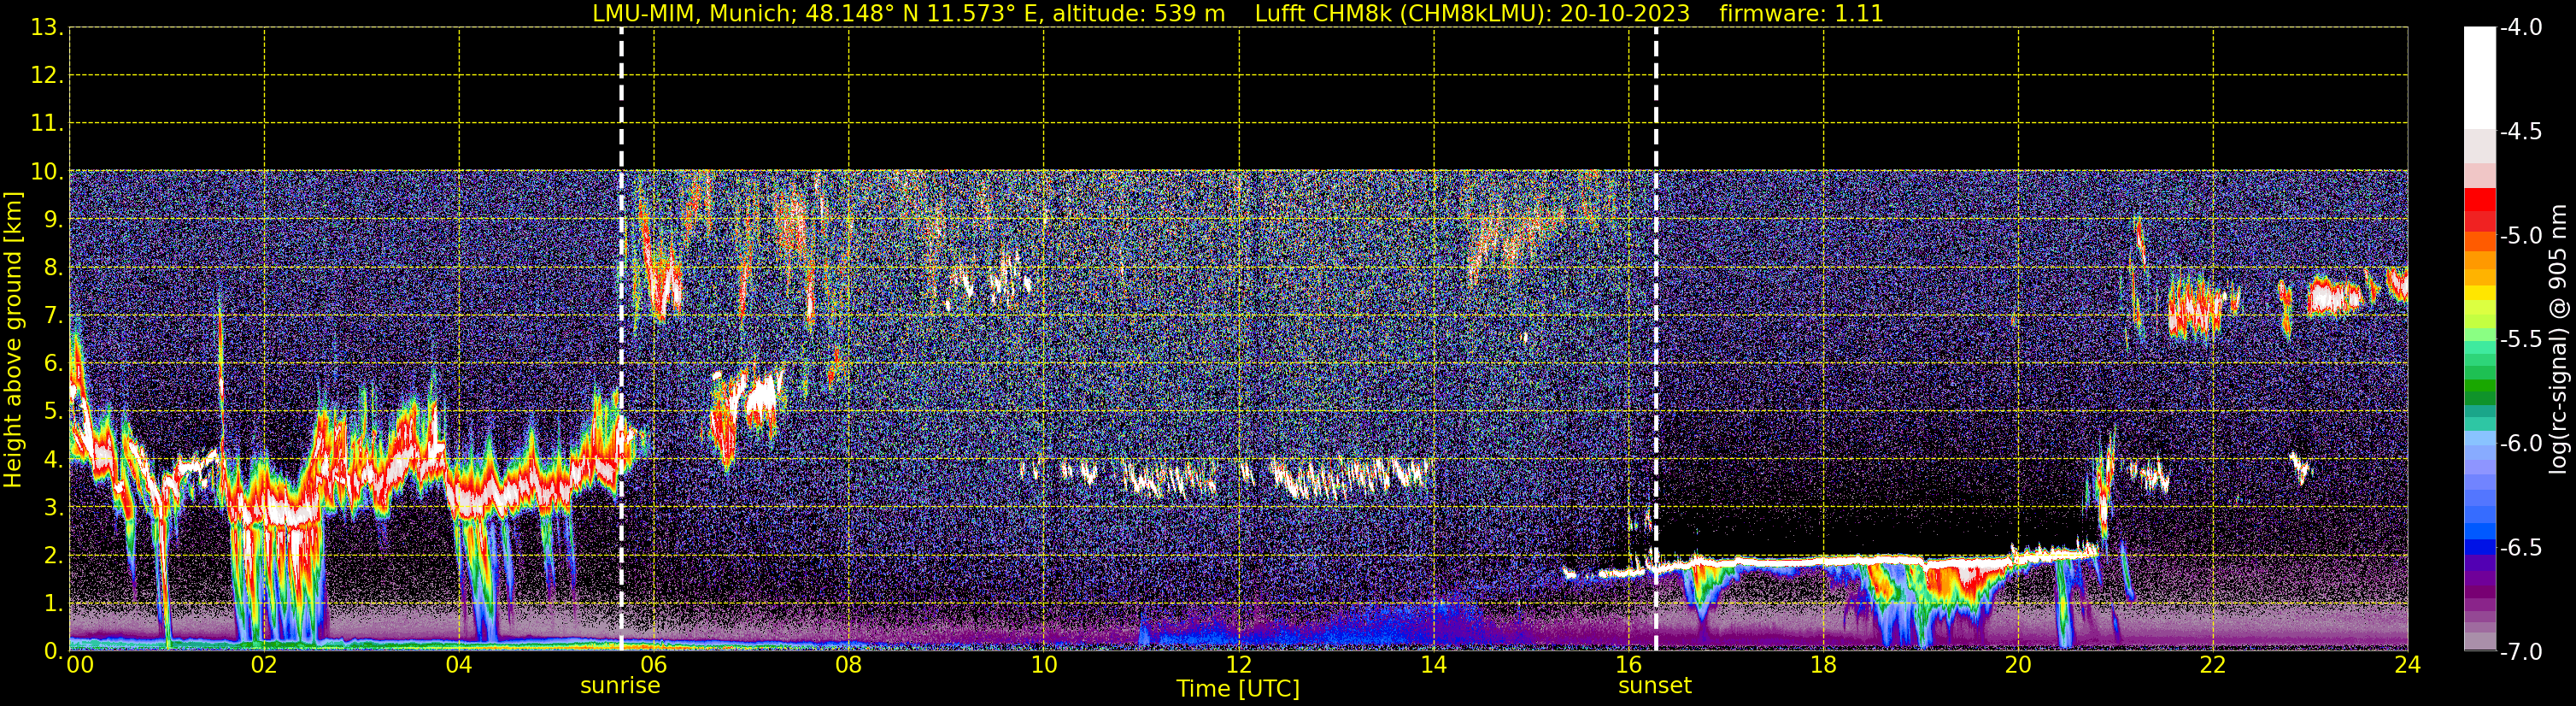The width and height of the screenshot is (2576, 706).
Task: Click the '5.' height axis tick label
Action: [x=54, y=412]
